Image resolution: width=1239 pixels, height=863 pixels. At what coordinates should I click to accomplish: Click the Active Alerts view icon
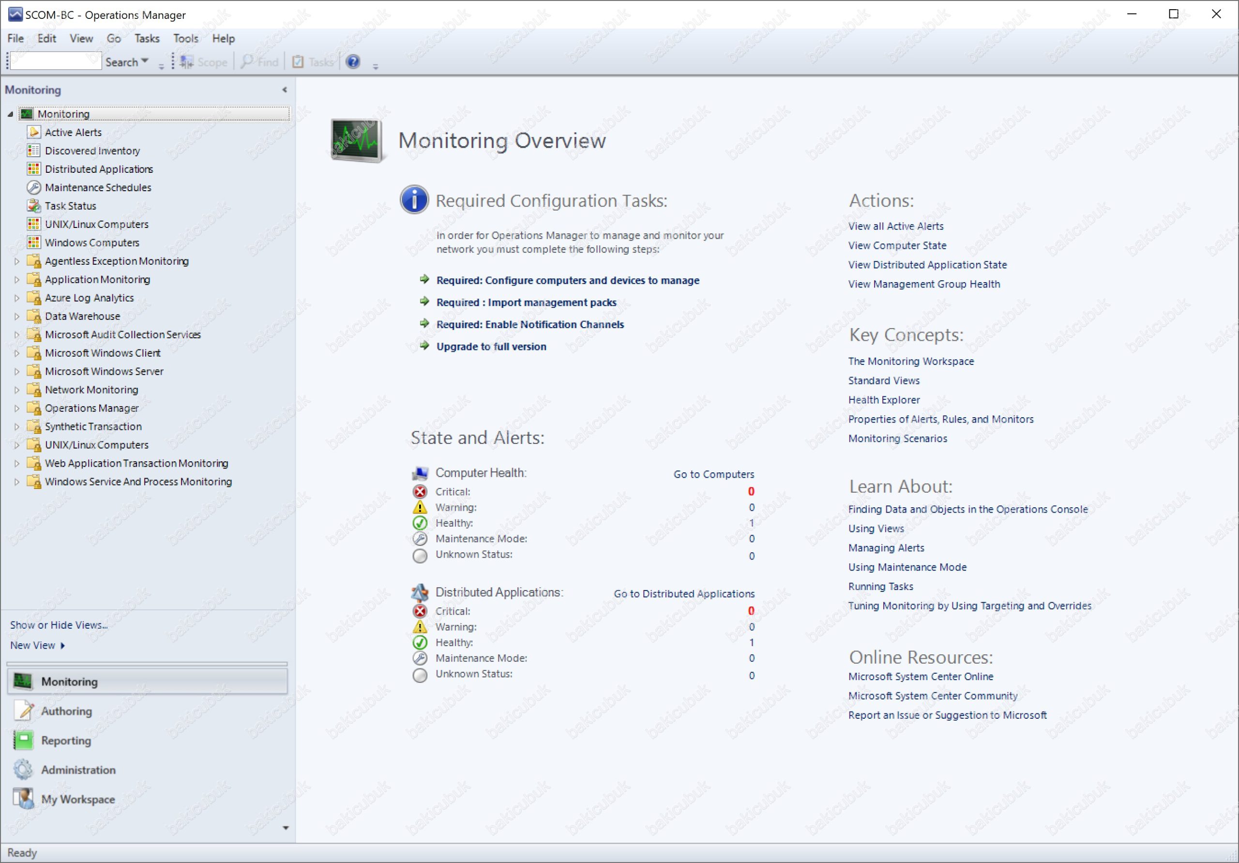[34, 132]
